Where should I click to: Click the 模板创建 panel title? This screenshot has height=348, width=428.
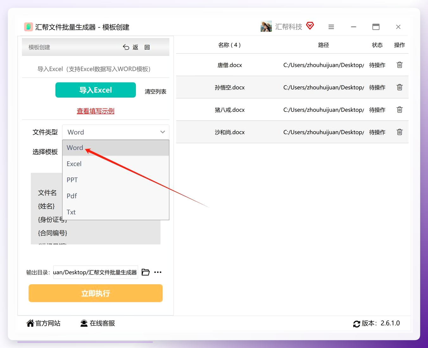point(39,47)
